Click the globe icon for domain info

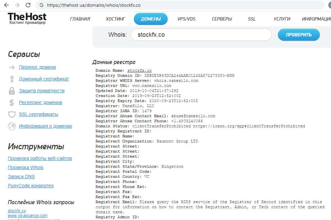(12, 126)
